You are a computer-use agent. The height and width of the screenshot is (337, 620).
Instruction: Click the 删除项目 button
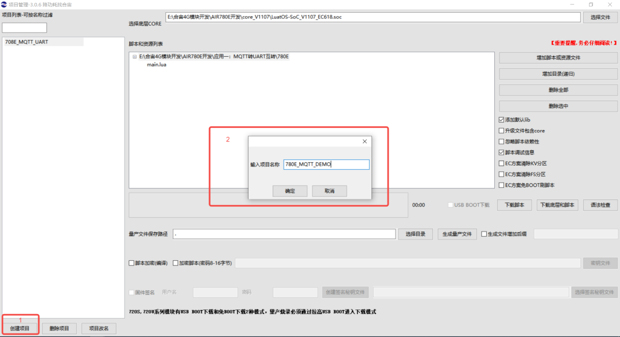point(59,328)
